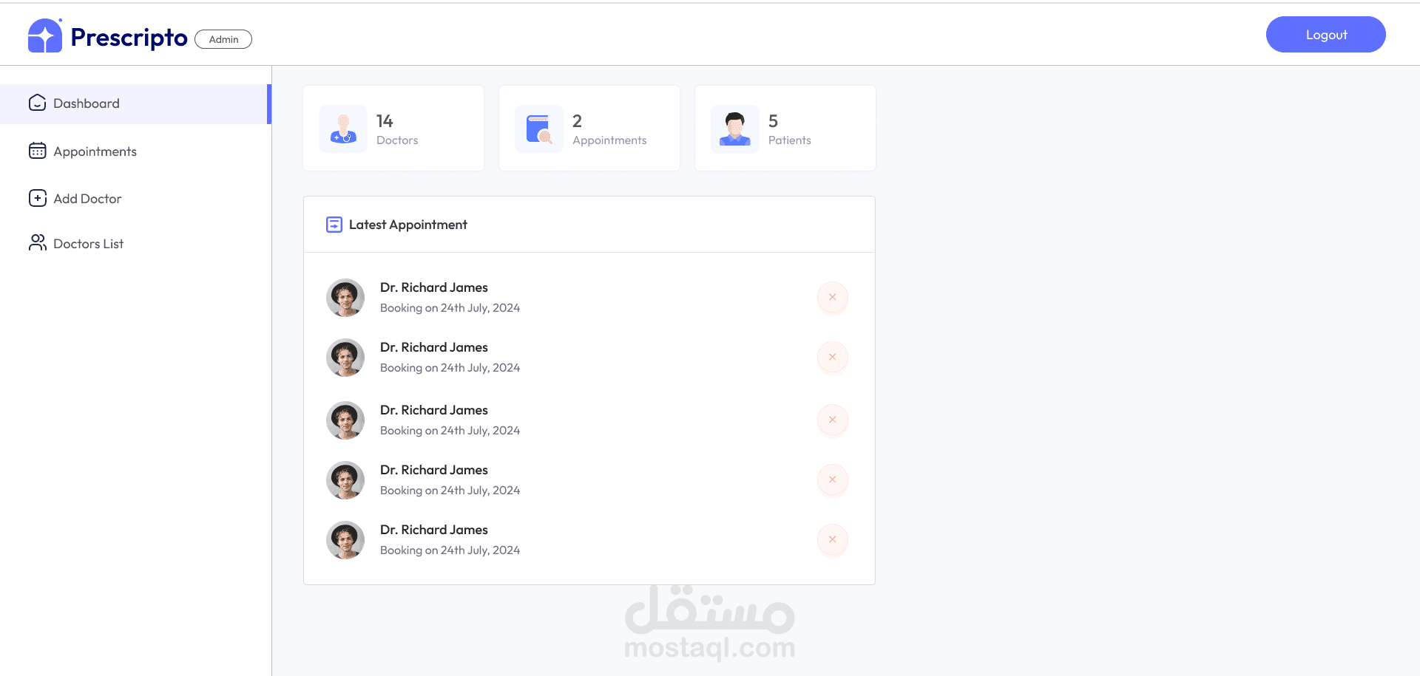Image resolution: width=1420 pixels, height=676 pixels.
Task: Click the Prescripto logo icon
Action: [x=45, y=35]
